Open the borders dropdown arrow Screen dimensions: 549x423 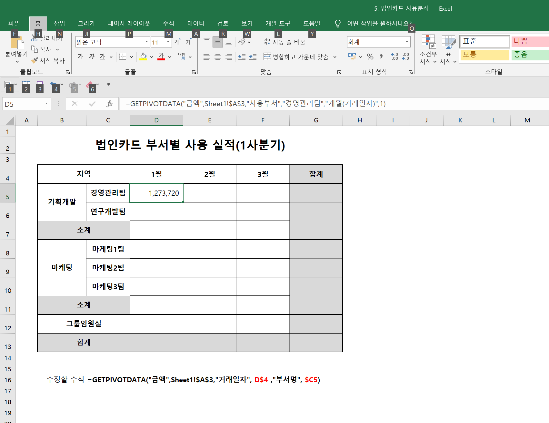(x=131, y=57)
